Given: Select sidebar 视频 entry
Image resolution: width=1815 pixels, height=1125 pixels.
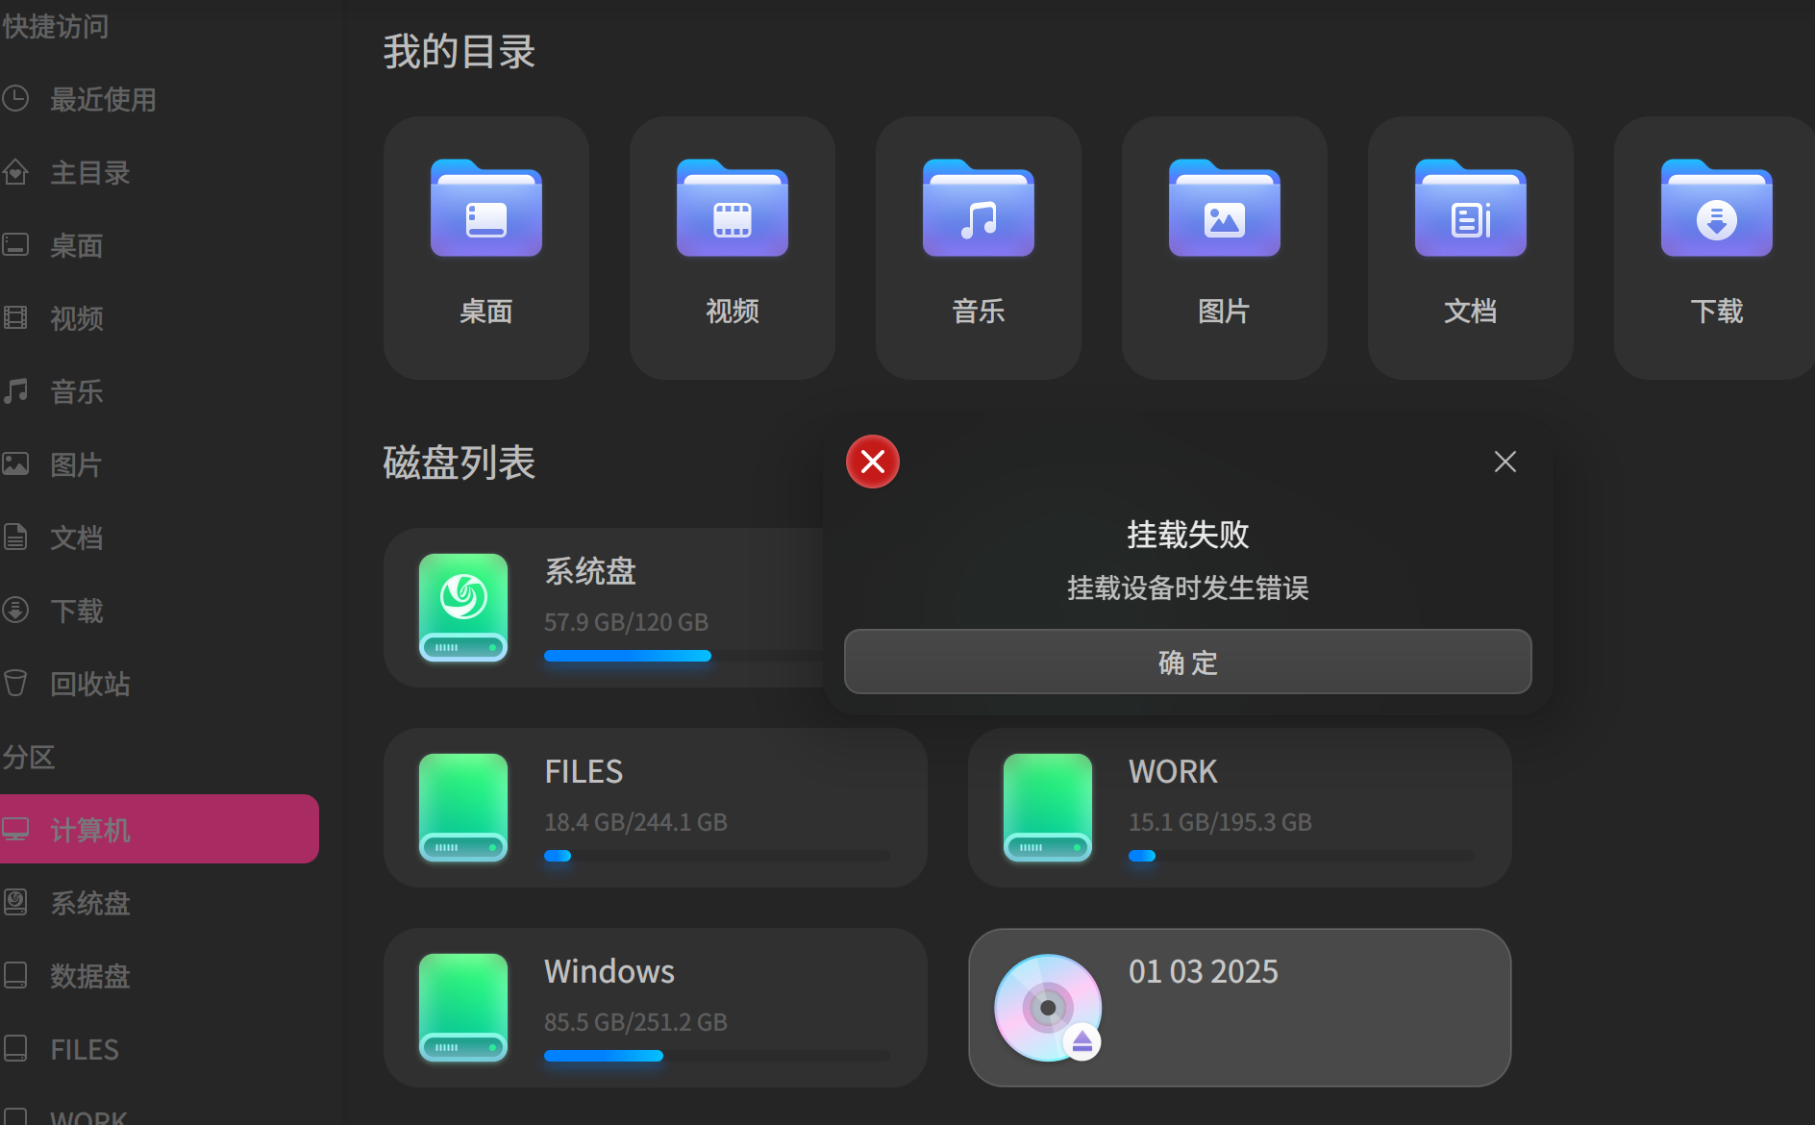Looking at the screenshot, I should [x=159, y=318].
